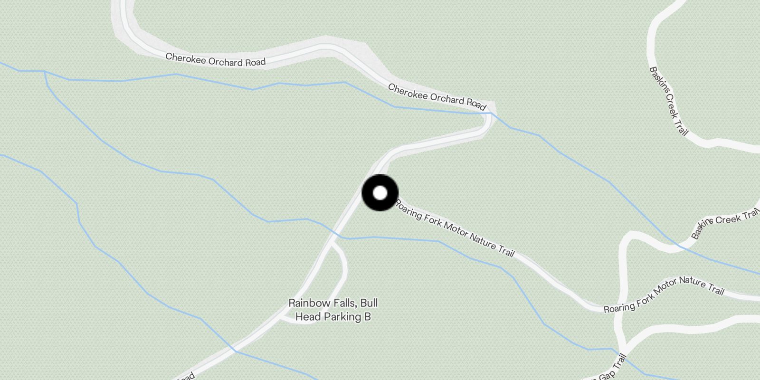Click the stream crossing the road below the marker

[338, 234]
